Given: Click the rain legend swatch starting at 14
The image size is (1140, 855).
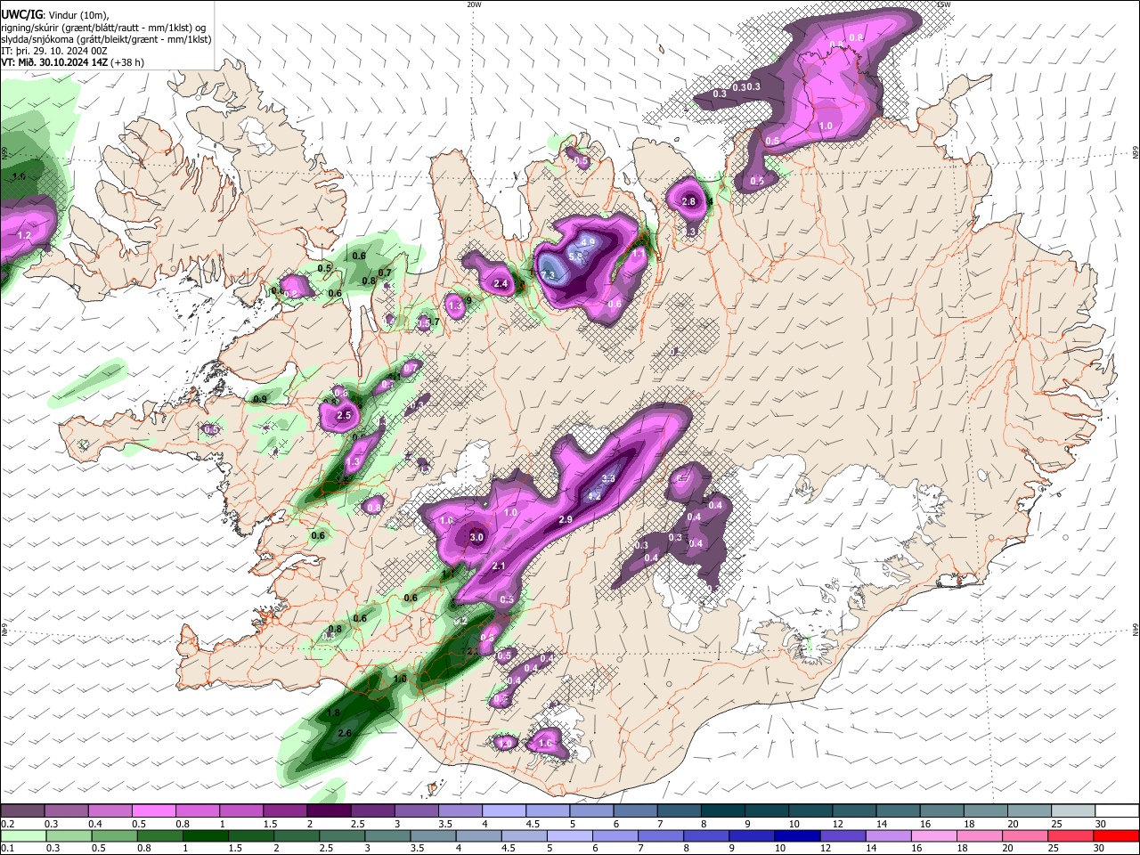Looking at the screenshot, I should pos(889,835).
